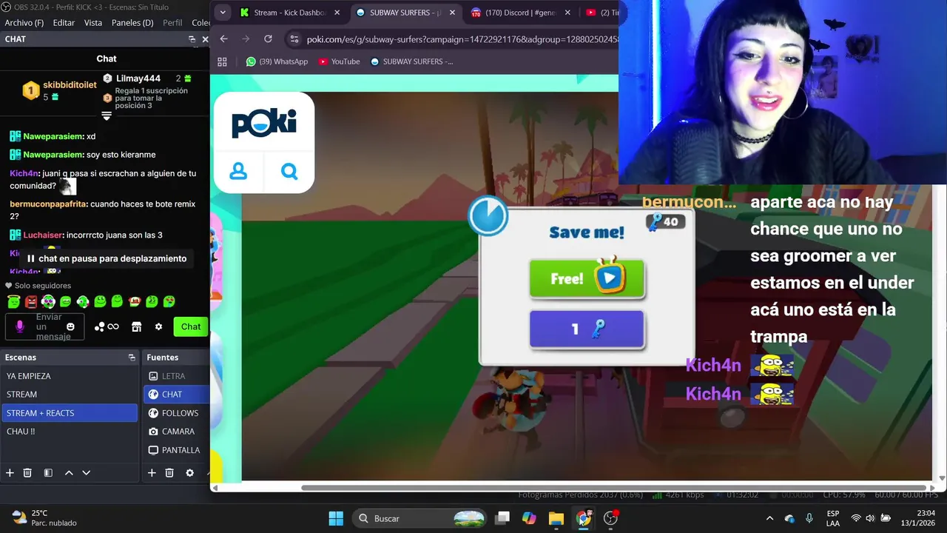
Task: Open chat settings gear icon
Action: [x=158, y=326]
